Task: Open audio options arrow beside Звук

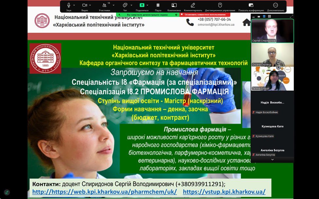Action: (74, 5)
